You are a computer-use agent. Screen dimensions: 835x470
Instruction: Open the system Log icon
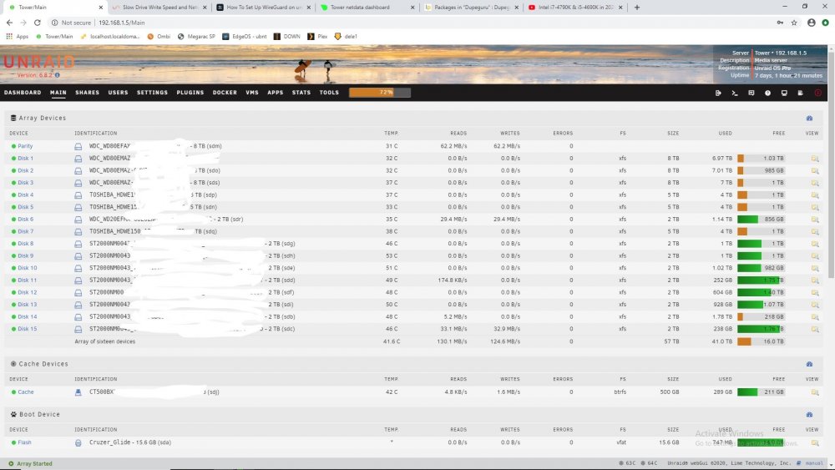click(x=801, y=93)
